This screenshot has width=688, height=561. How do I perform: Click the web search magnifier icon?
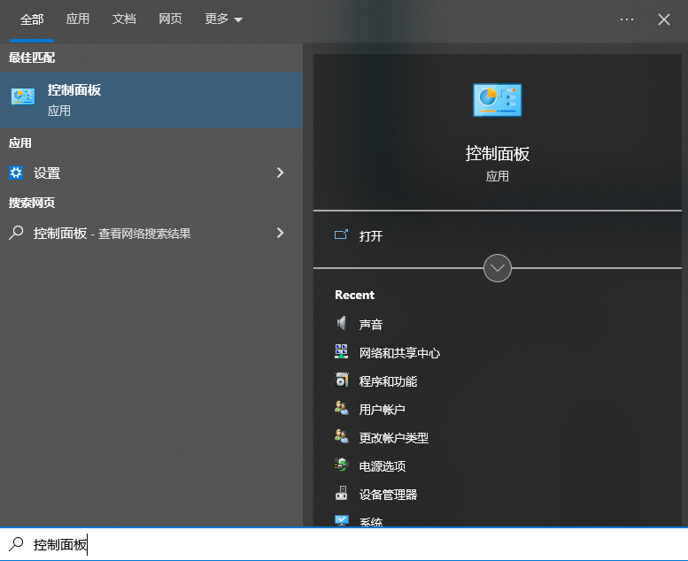[x=16, y=233]
